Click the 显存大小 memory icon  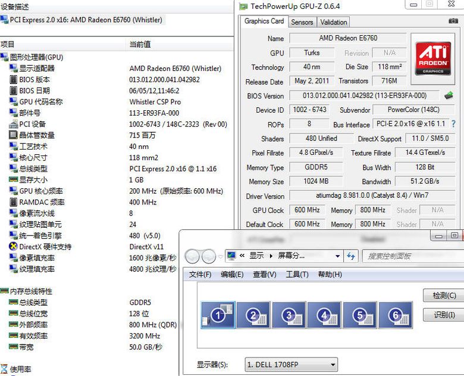coord(13,179)
